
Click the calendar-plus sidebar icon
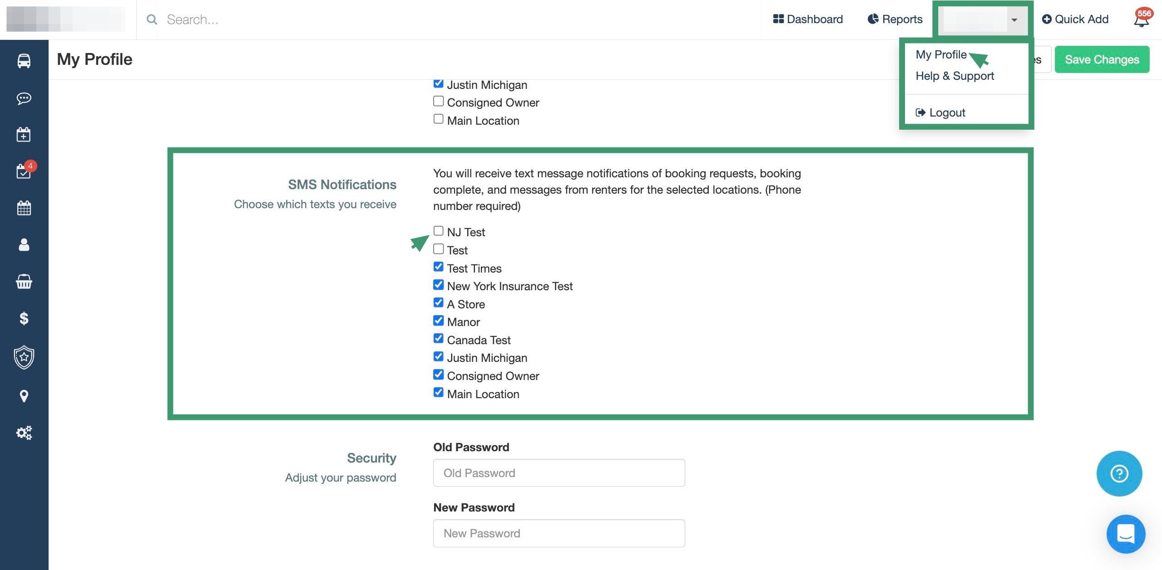click(x=24, y=135)
